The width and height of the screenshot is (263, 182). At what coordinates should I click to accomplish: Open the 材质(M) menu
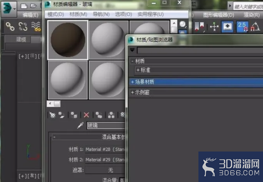[x=78, y=15]
